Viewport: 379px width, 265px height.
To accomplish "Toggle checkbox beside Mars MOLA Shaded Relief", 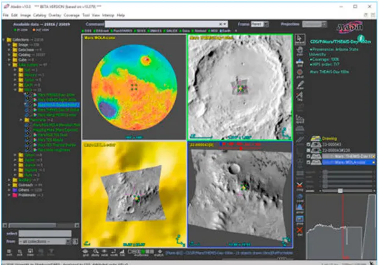I will click(27, 105).
